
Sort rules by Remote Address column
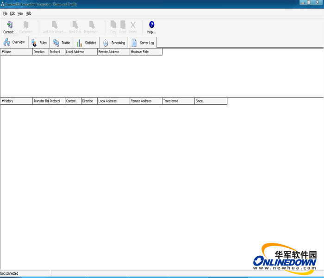click(113, 52)
